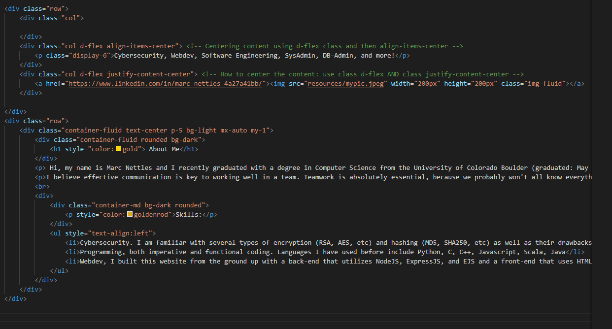
Task: Click the "SysAdmin, DB-Admin, and more!" text
Action: 340,56
